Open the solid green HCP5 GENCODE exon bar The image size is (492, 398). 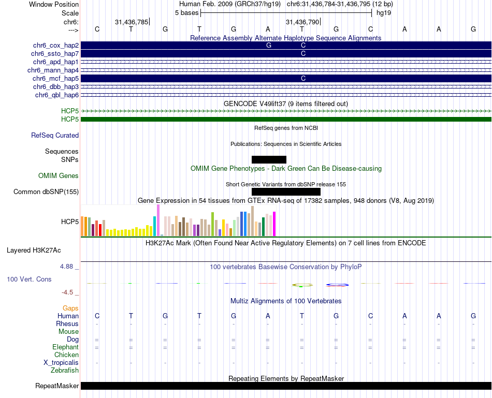point(286,119)
